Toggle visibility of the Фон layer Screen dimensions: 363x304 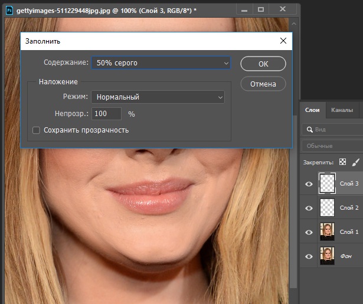[x=309, y=256]
